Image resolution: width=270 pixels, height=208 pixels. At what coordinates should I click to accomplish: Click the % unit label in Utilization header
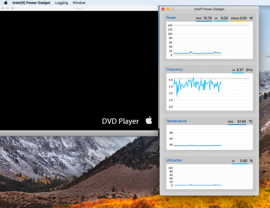click(251, 161)
